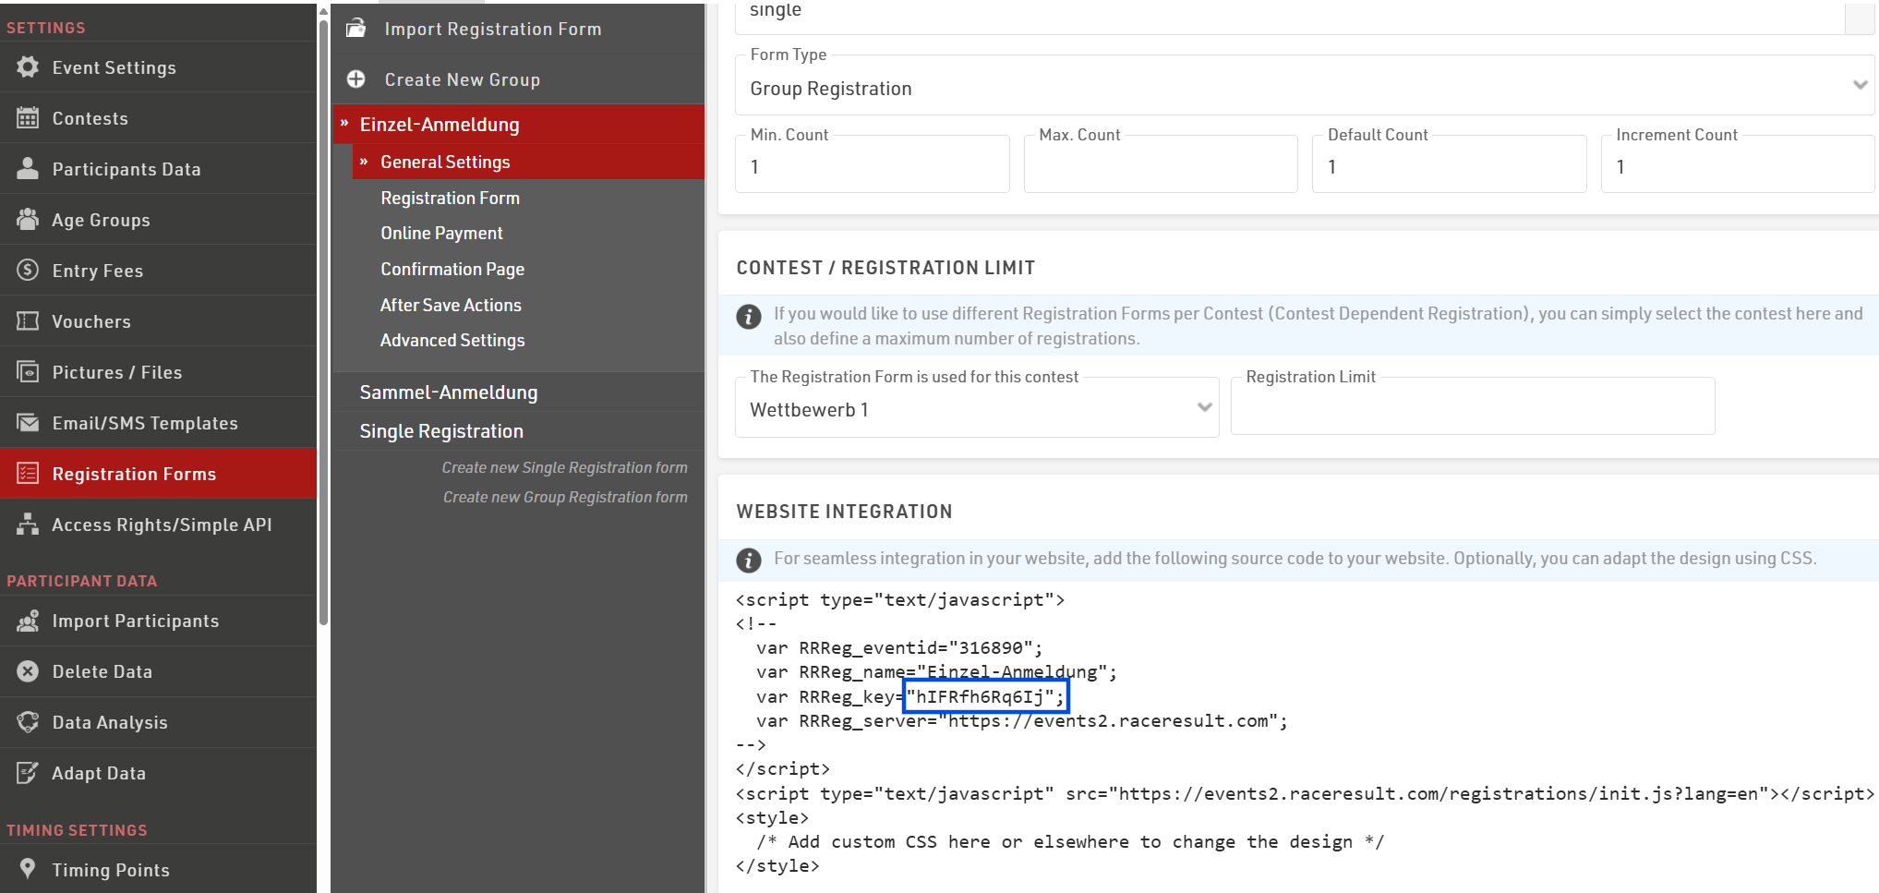
Task: Click the Event Settings gear icon
Action: click(x=28, y=67)
